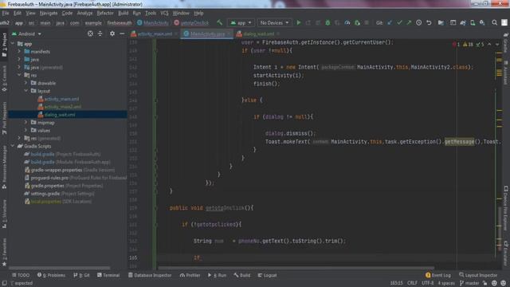Open Project panel settings gear

pos(112,33)
